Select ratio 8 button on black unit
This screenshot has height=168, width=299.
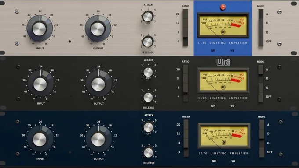point(186,87)
